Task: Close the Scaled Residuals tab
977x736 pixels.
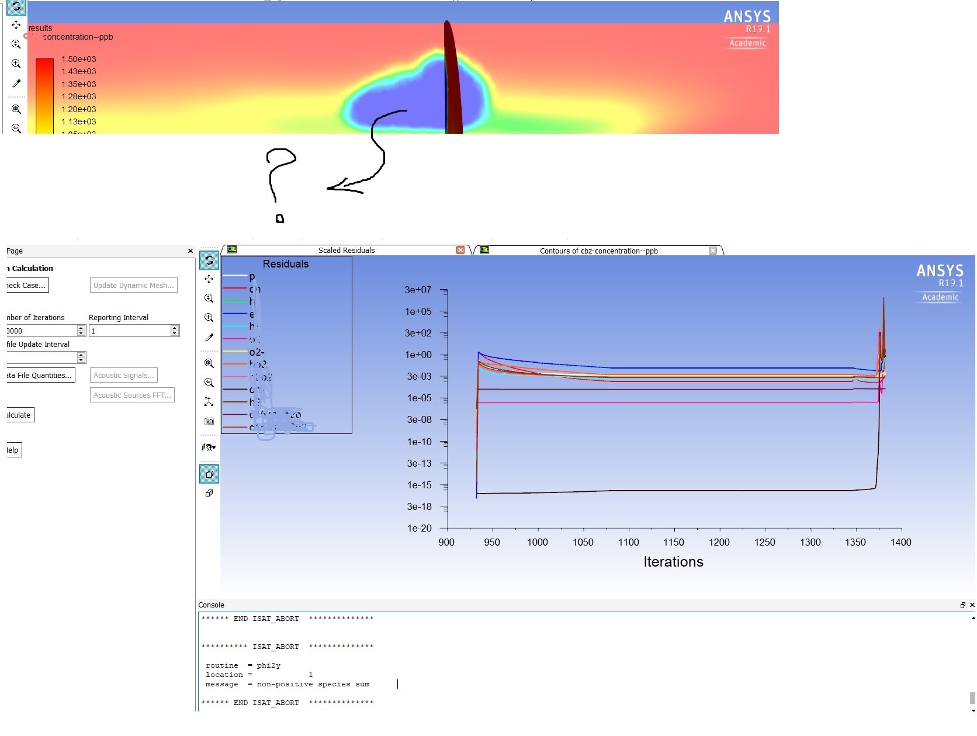Action: 460,250
